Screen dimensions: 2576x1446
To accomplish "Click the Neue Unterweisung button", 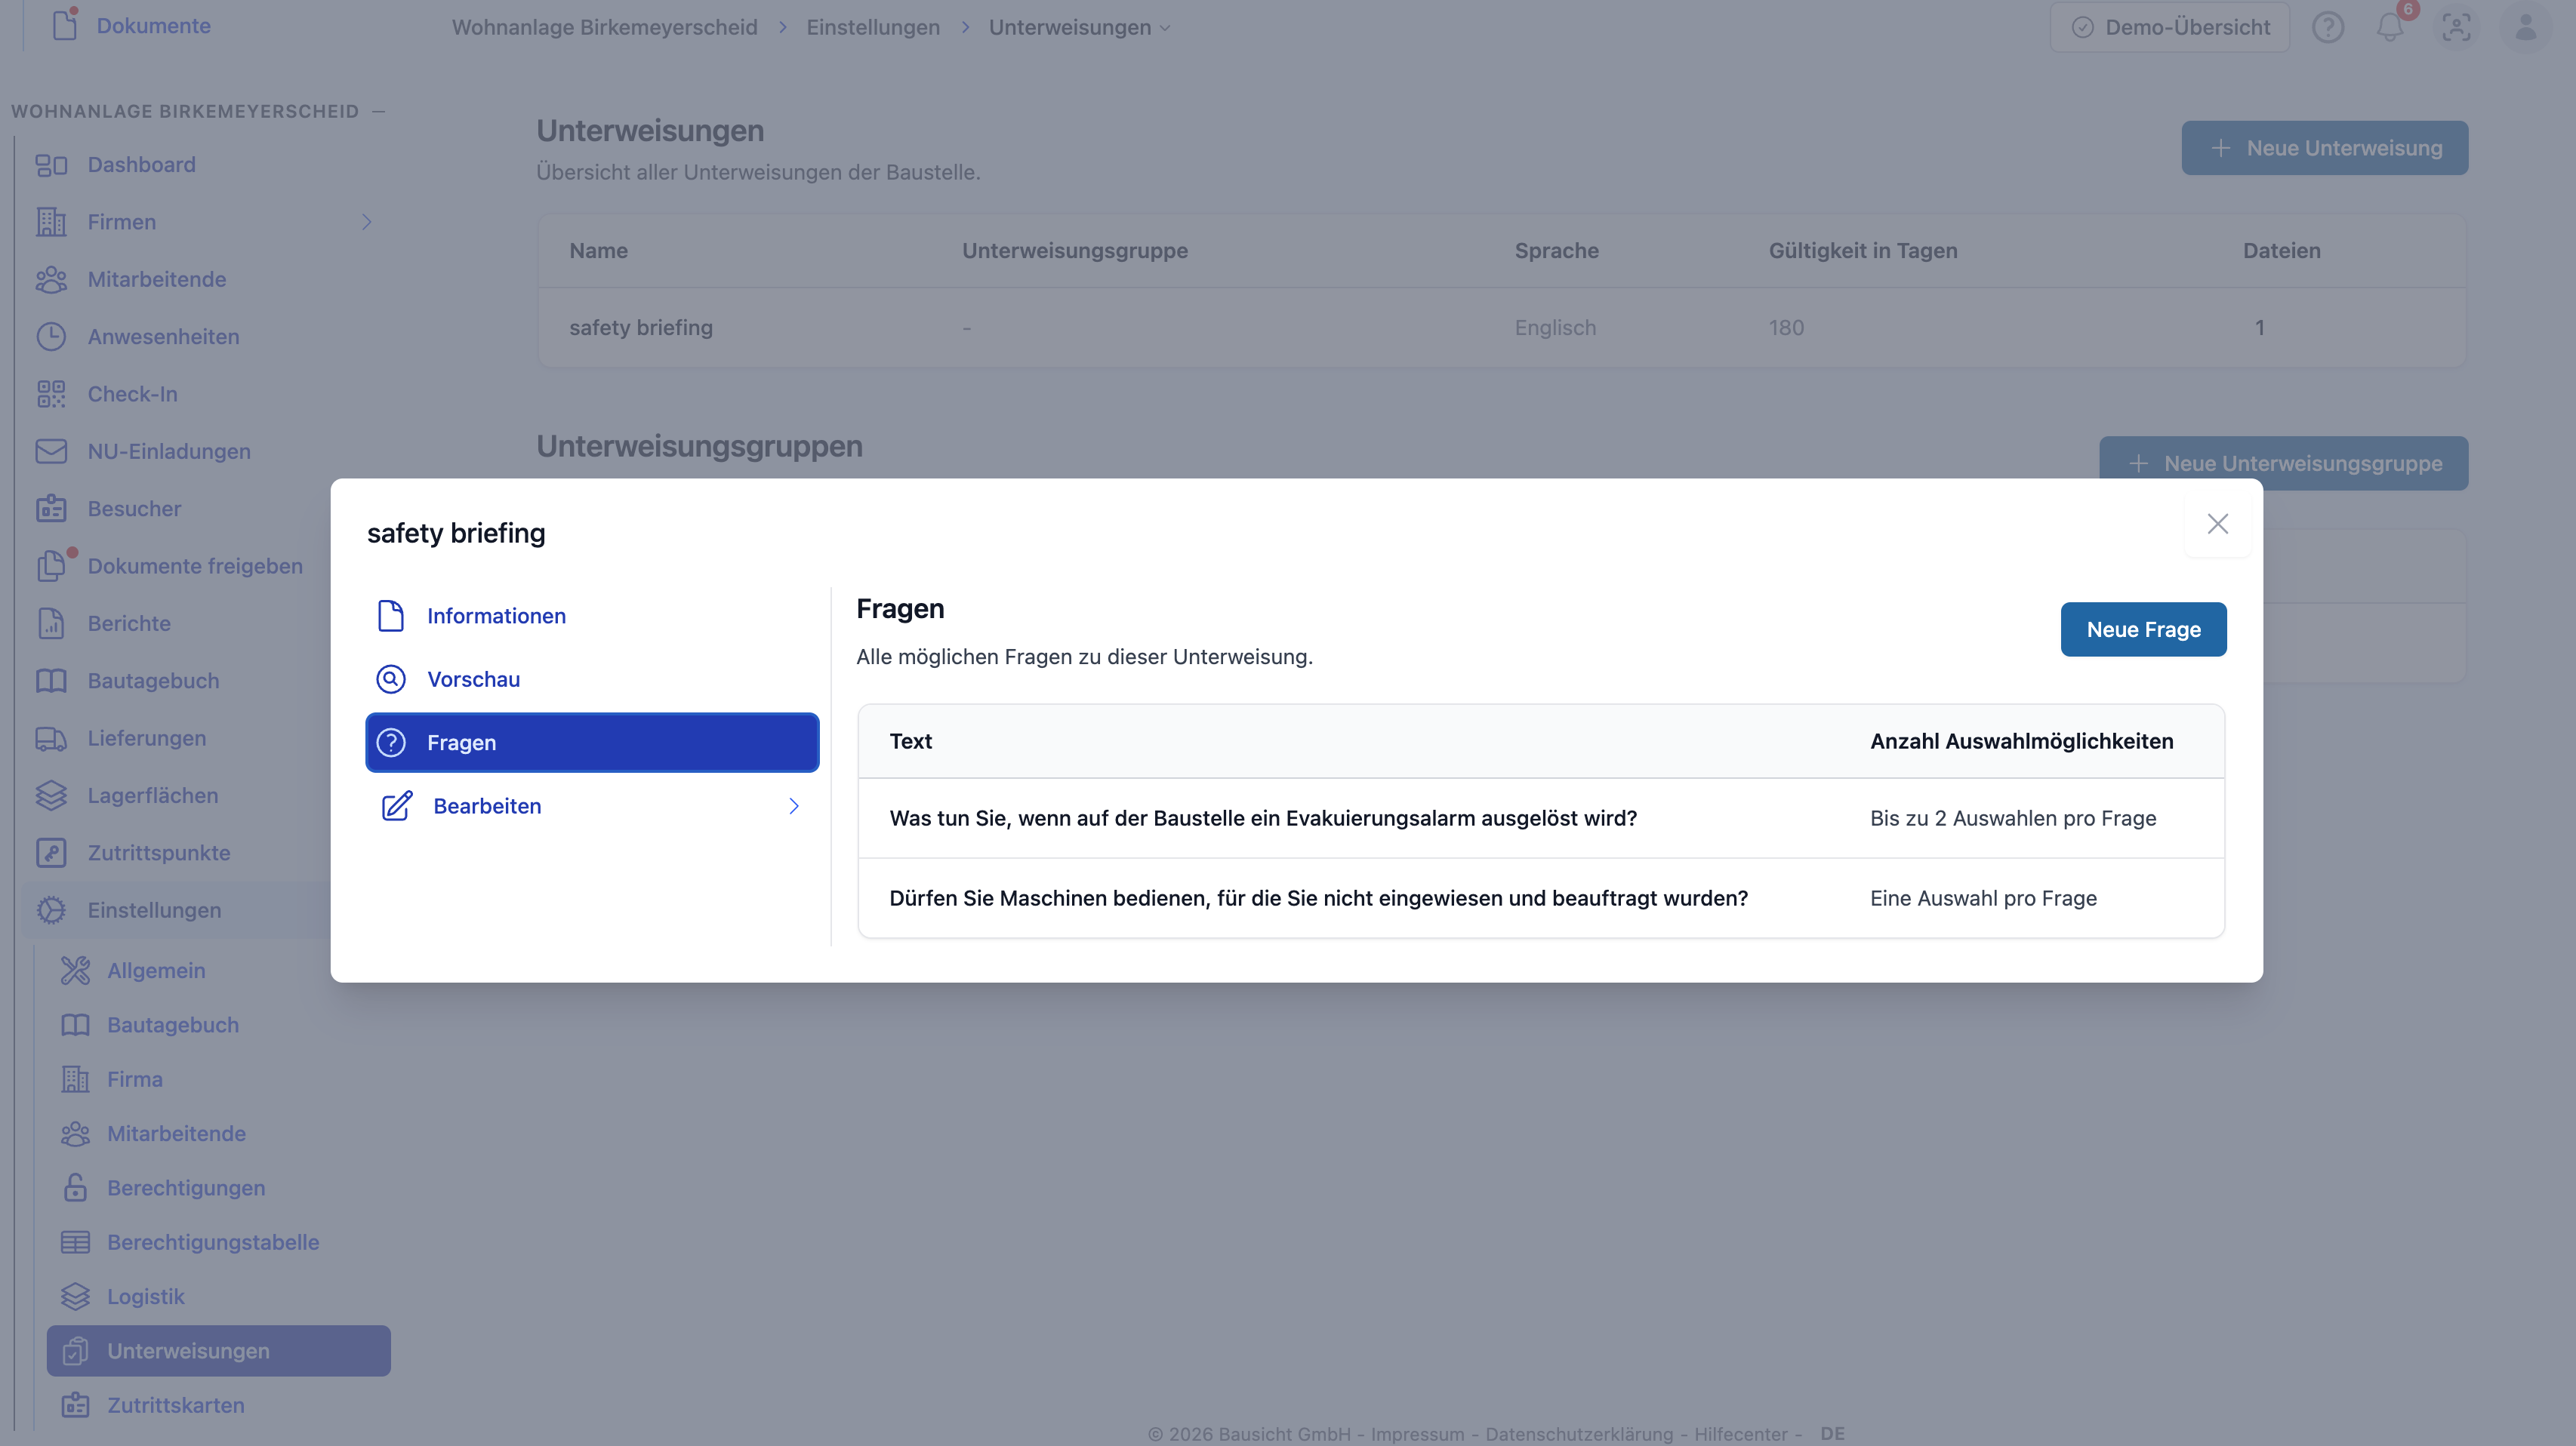I will click(2324, 148).
